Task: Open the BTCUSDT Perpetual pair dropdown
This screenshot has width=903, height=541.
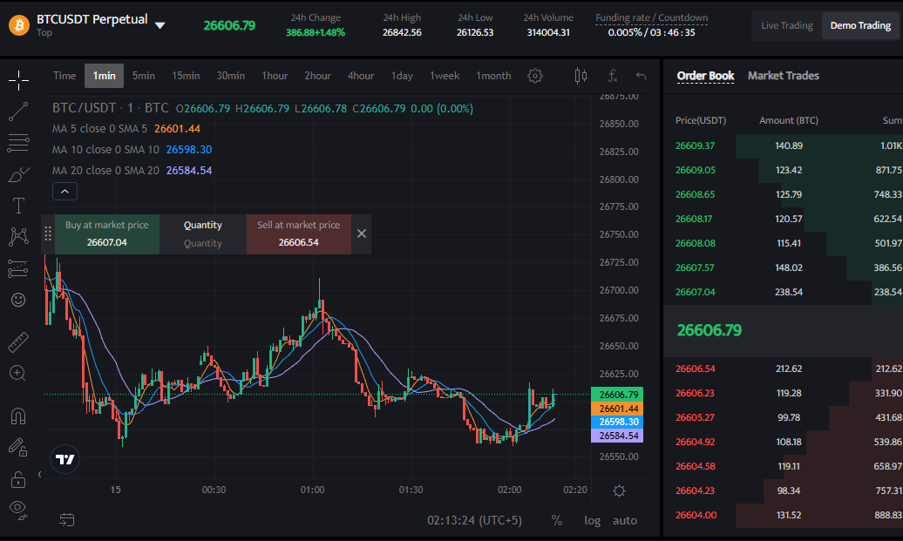Action: 160,25
